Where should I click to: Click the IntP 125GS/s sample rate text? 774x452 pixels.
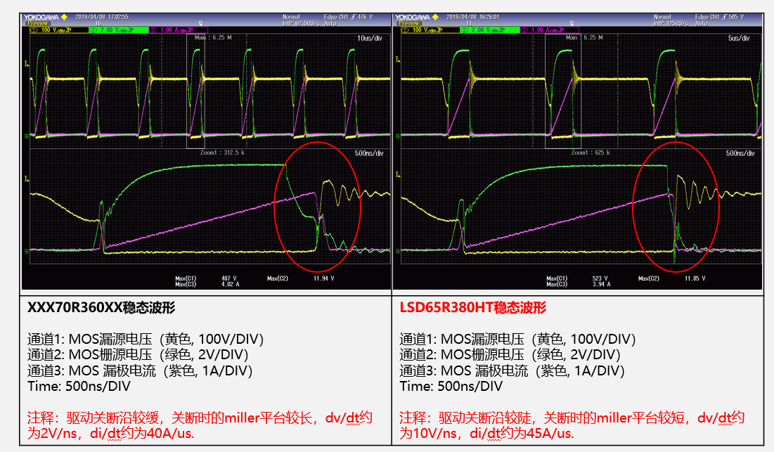pyautogui.click(x=672, y=23)
